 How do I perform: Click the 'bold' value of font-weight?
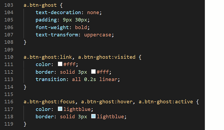(81, 27)
